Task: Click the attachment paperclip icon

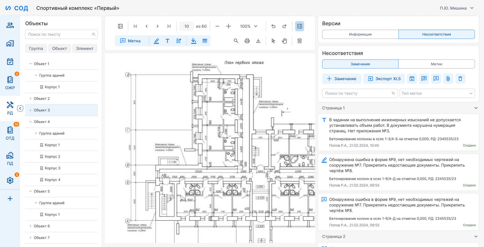Action: point(448,79)
